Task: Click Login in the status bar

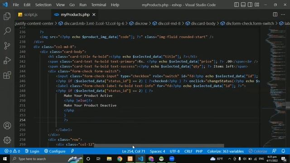Action: (x=32, y=151)
